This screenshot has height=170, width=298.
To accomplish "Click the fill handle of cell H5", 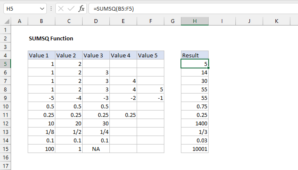I will (208, 68).
